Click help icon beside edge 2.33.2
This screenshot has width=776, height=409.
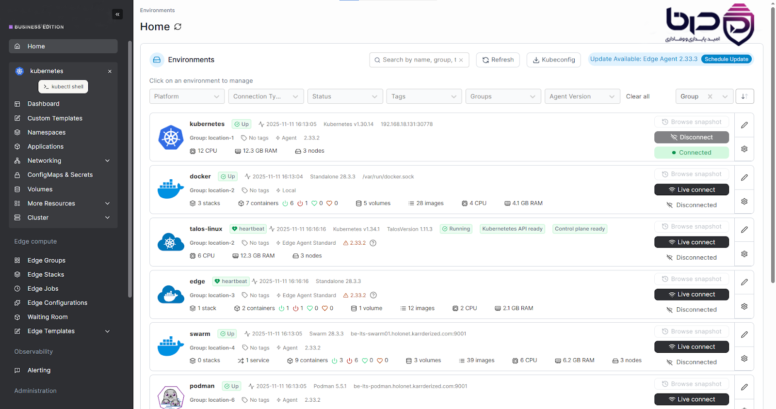(373, 295)
